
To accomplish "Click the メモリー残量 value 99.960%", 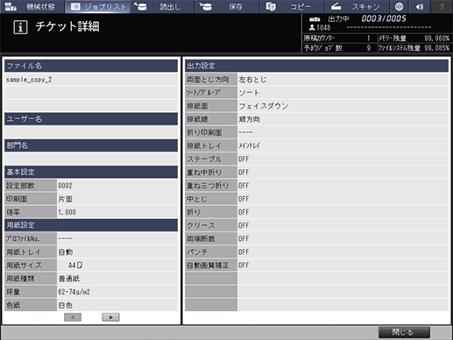I will (x=437, y=39).
